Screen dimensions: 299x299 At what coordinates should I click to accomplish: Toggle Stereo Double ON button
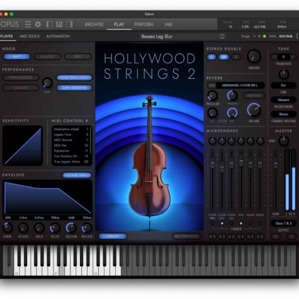(x=223, y=57)
